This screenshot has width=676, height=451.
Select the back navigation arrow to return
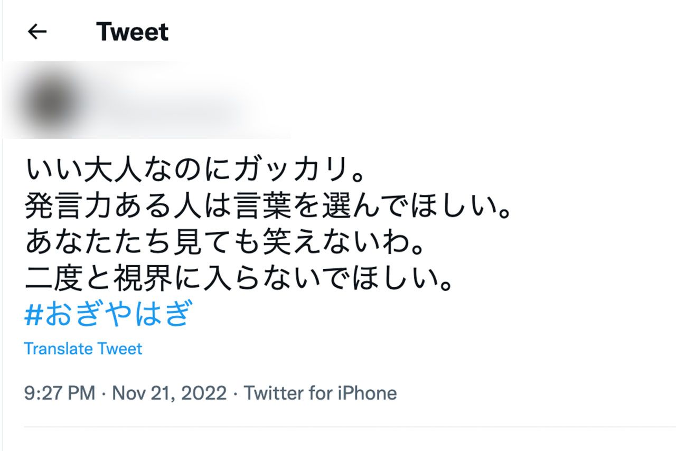tap(36, 32)
